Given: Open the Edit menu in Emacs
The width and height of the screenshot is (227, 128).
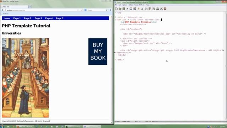Looking at the screenshot, I should (x=120, y=5).
